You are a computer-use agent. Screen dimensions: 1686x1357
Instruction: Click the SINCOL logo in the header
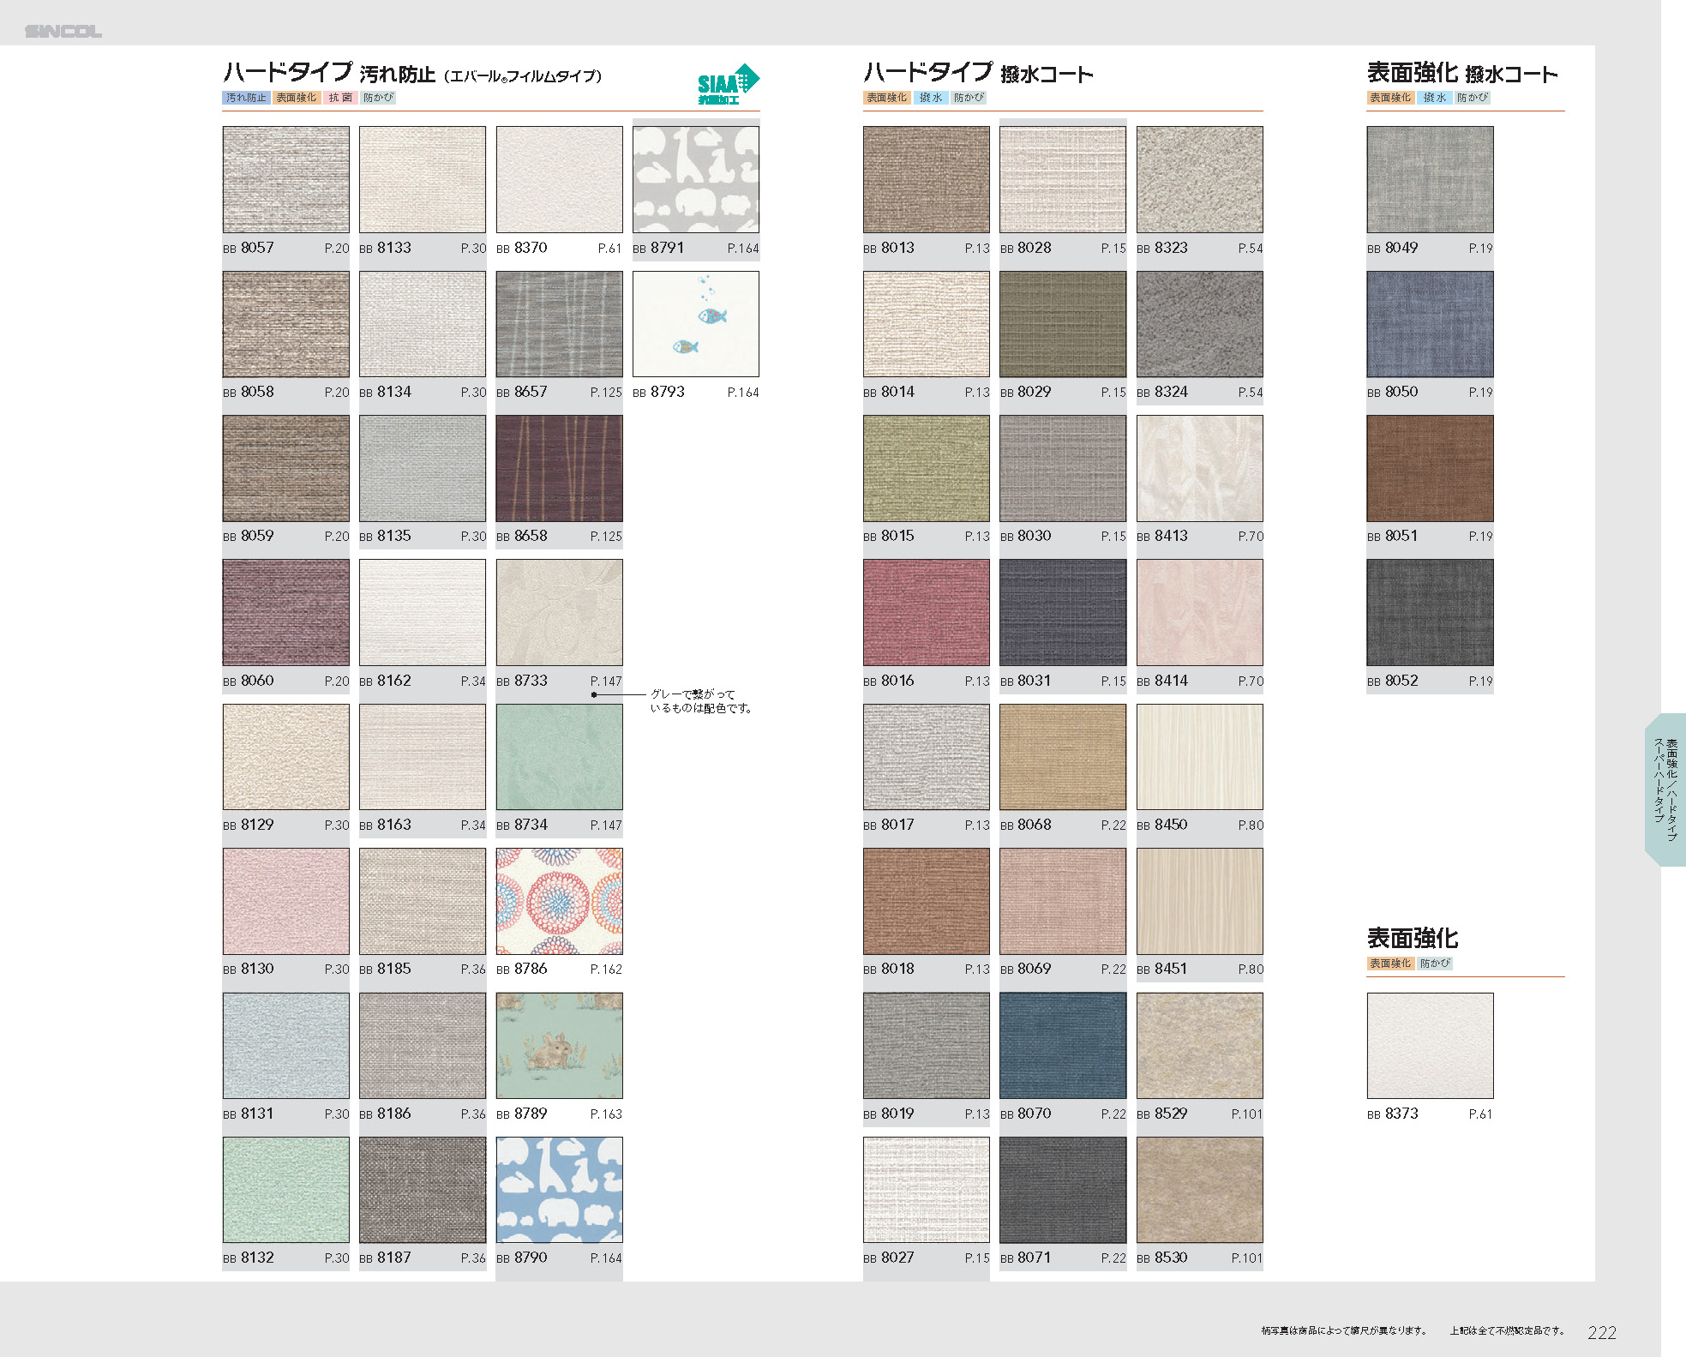(x=63, y=32)
